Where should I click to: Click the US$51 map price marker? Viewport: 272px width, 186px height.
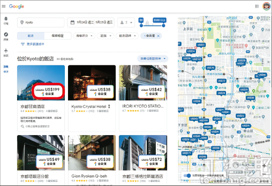click(201, 45)
